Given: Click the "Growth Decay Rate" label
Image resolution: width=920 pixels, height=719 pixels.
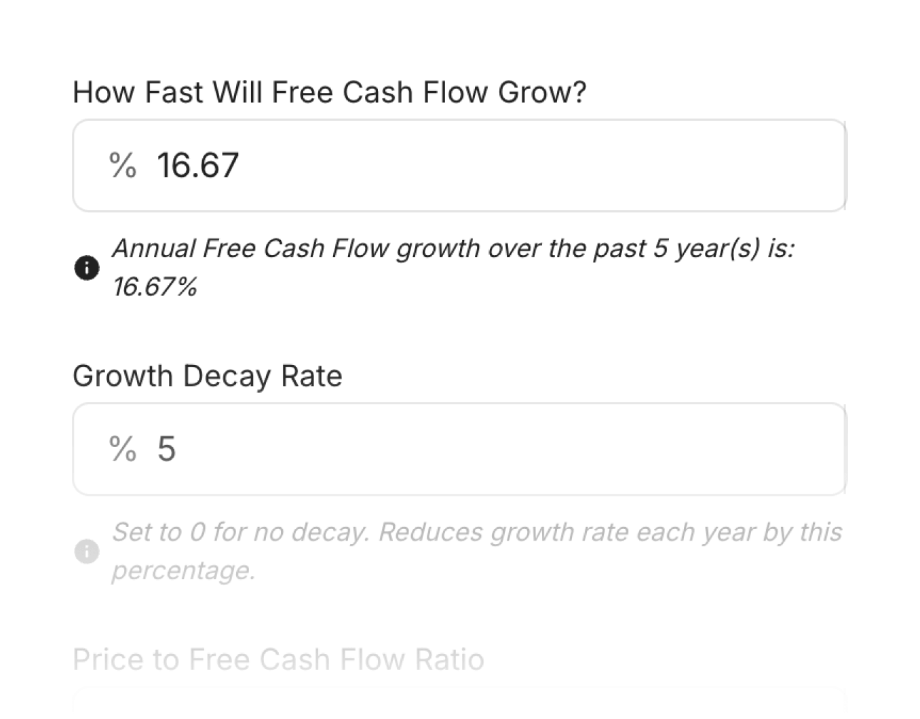Looking at the screenshot, I should [207, 376].
